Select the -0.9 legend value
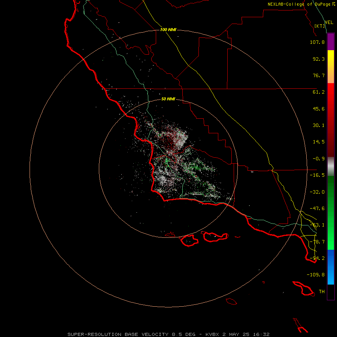The height and width of the screenshot is (337, 337). pyautogui.click(x=319, y=159)
